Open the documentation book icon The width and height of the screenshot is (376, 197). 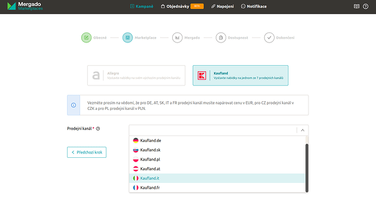(x=356, y=7)
